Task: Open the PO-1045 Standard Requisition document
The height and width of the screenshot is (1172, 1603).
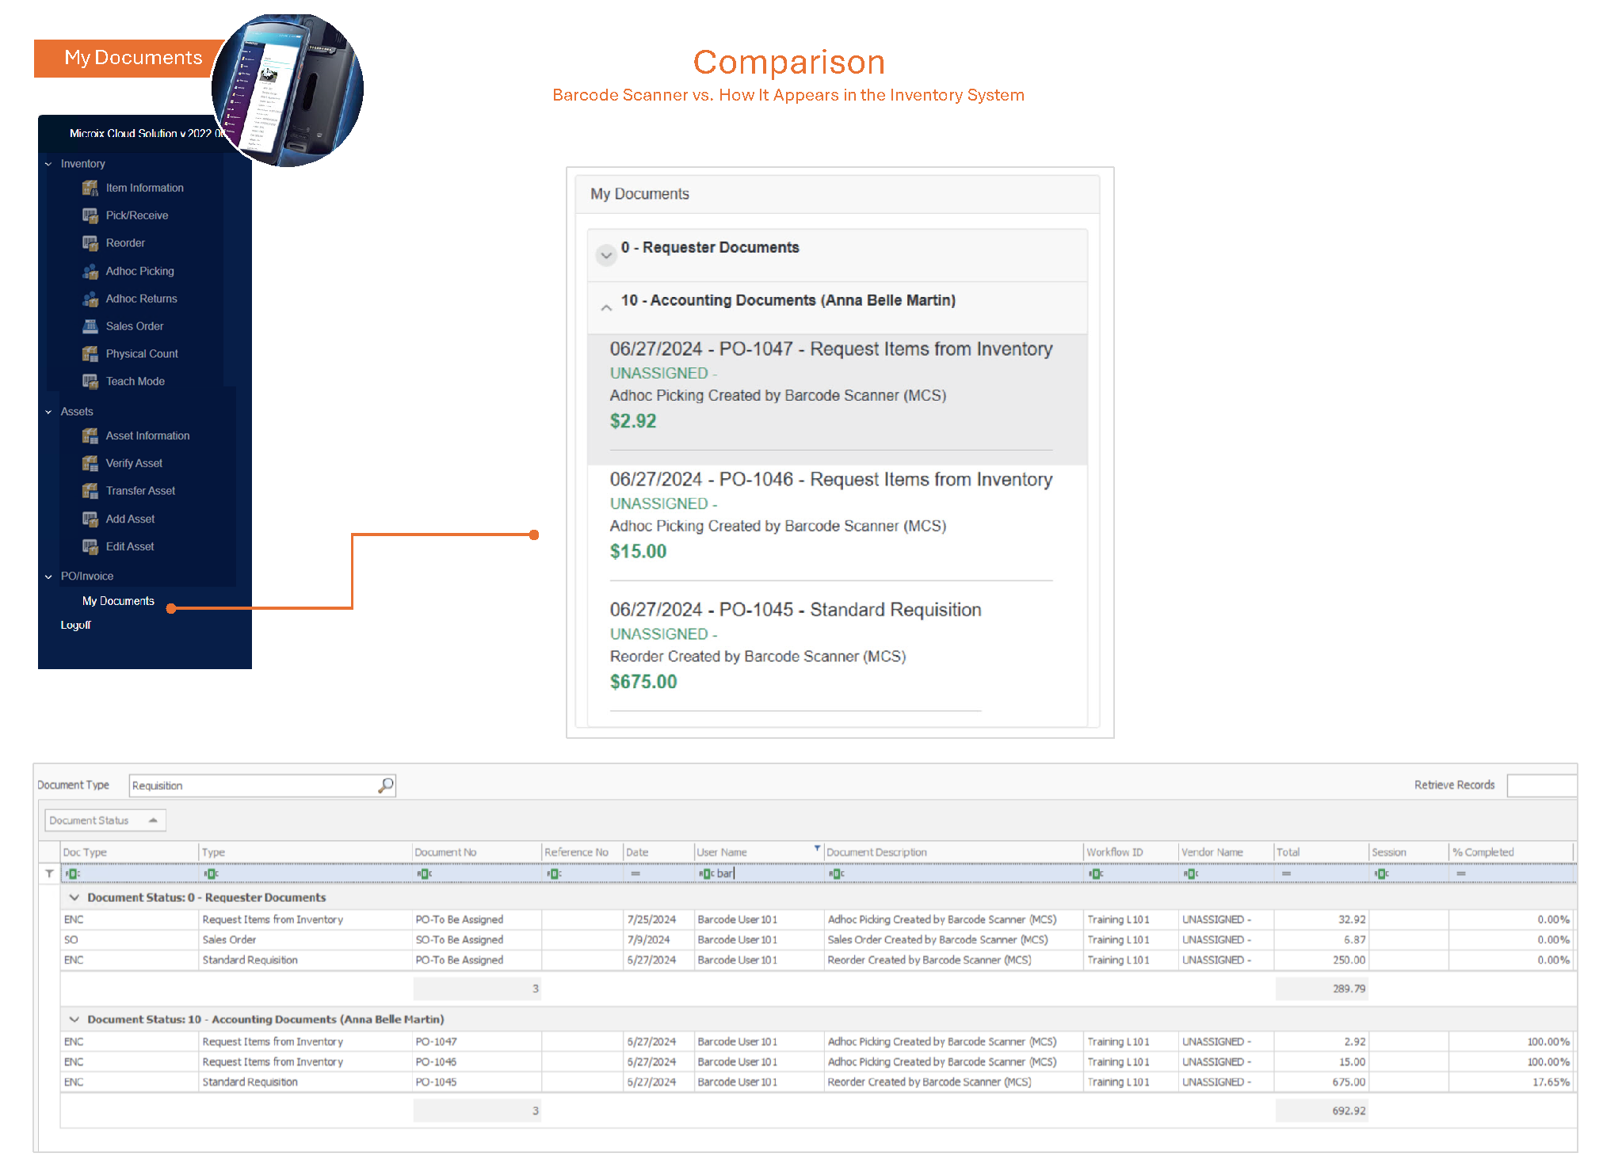Action: click(x=795, y=610)
